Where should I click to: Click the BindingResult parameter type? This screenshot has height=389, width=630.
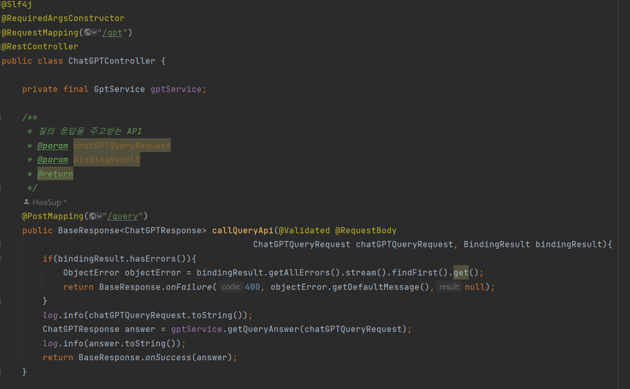(x=497, y=245)
